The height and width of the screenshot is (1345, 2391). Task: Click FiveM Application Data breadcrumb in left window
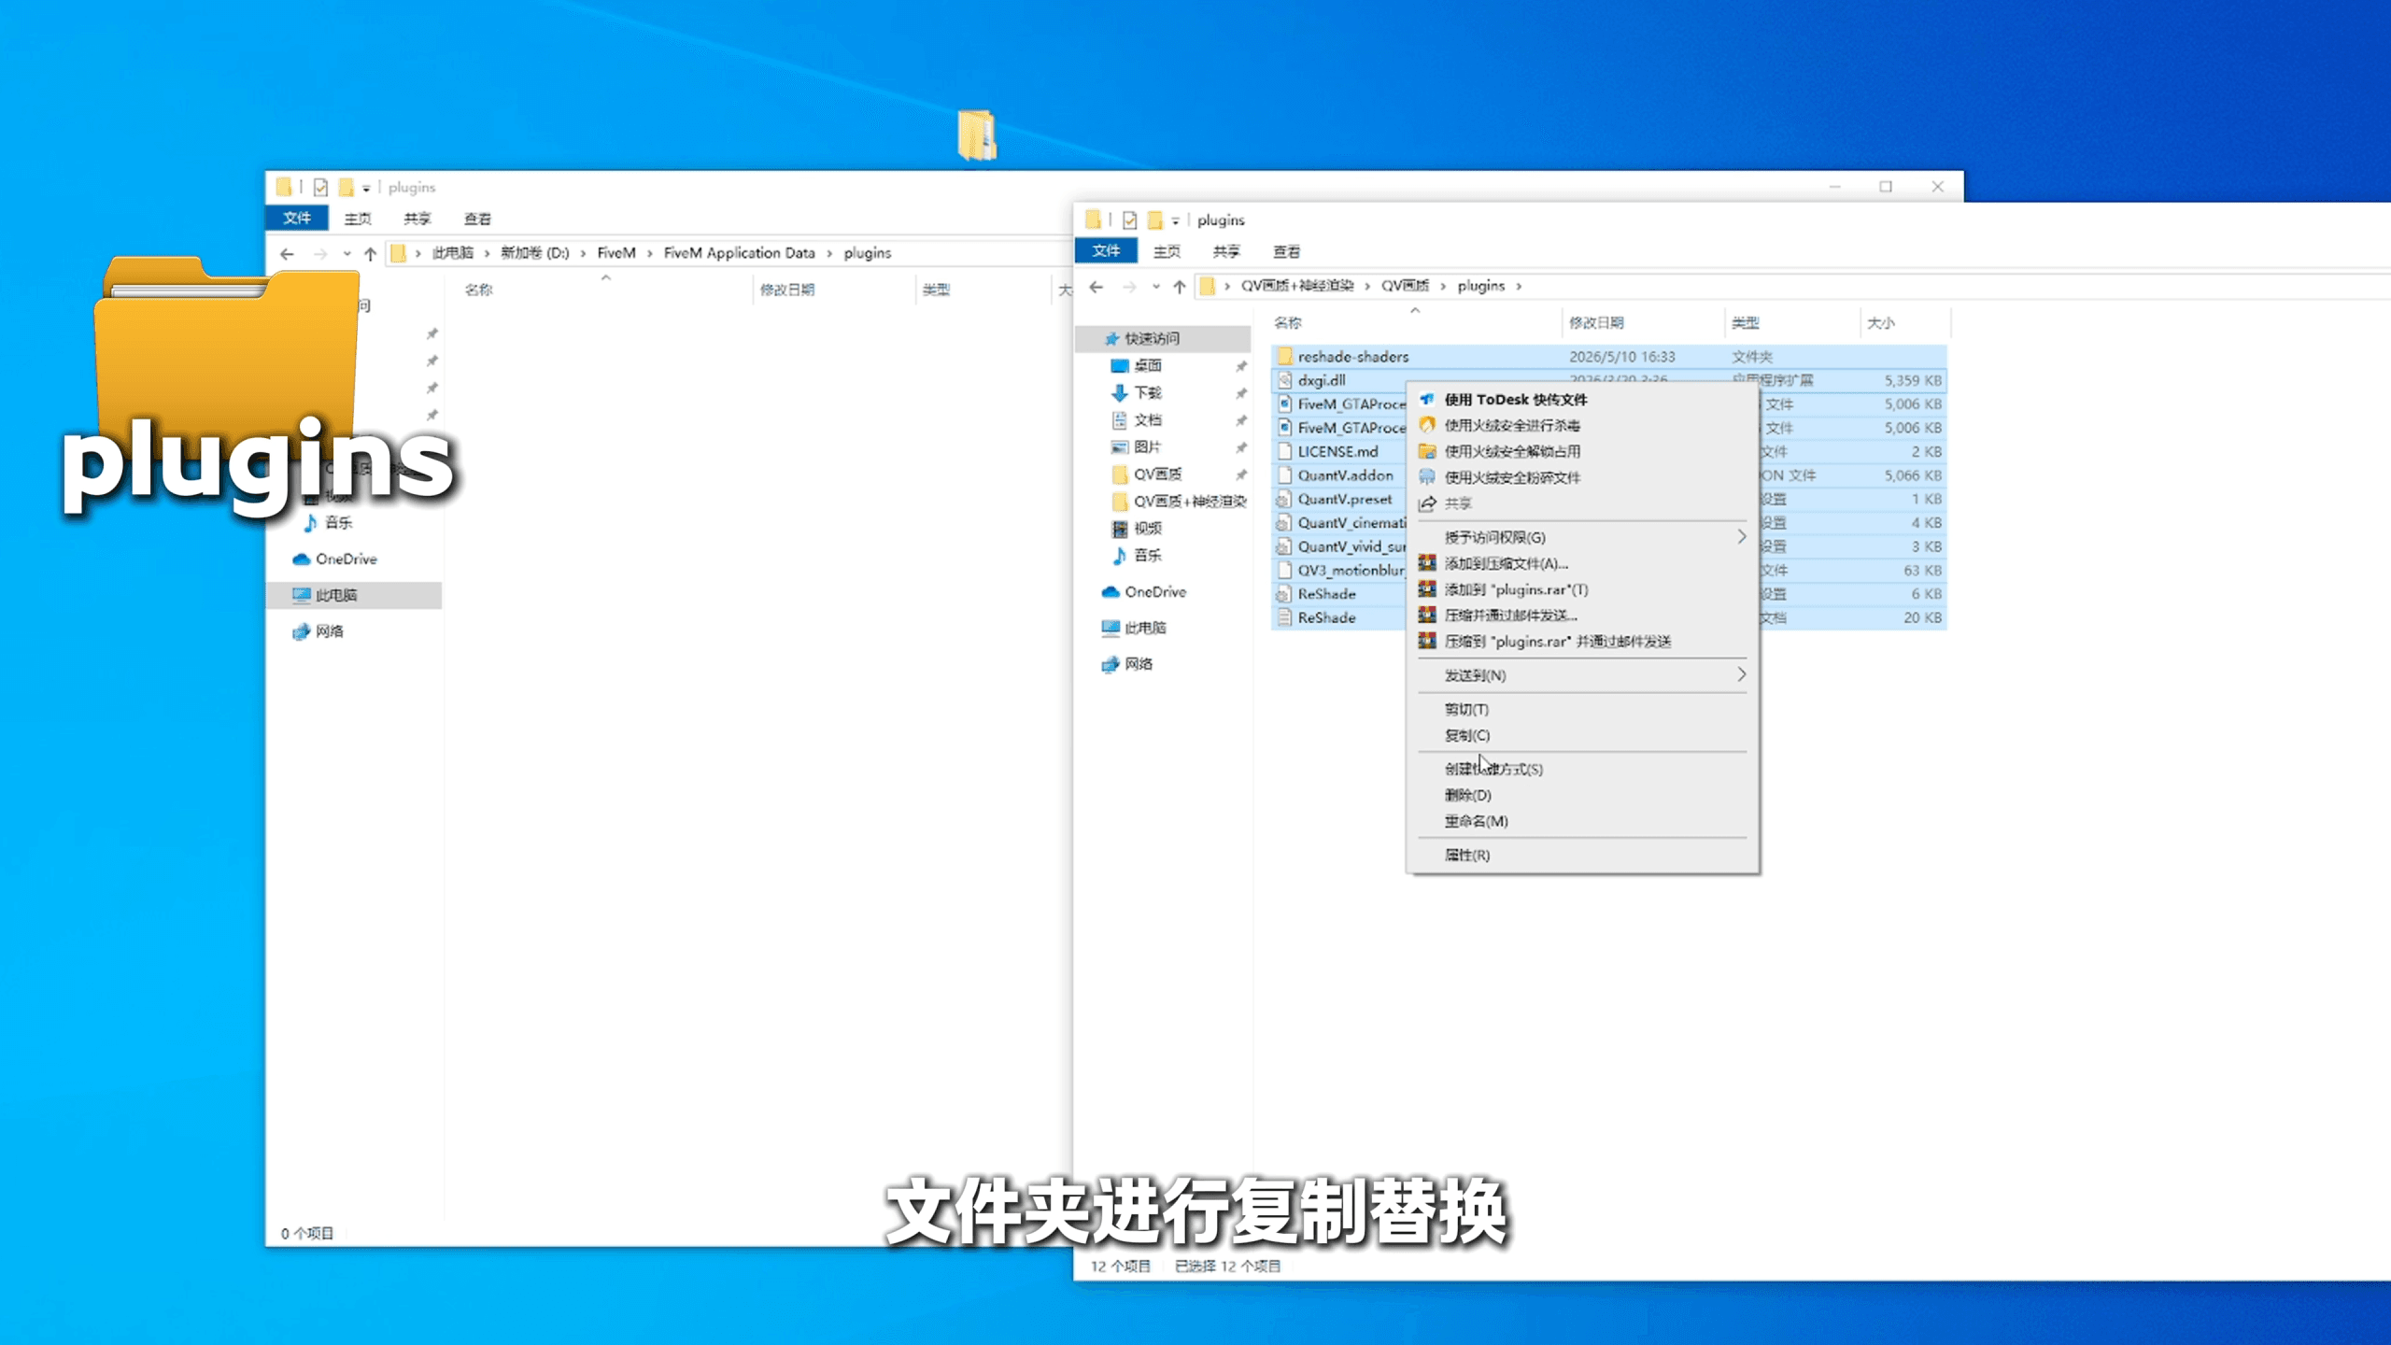[x=739, y=252]
